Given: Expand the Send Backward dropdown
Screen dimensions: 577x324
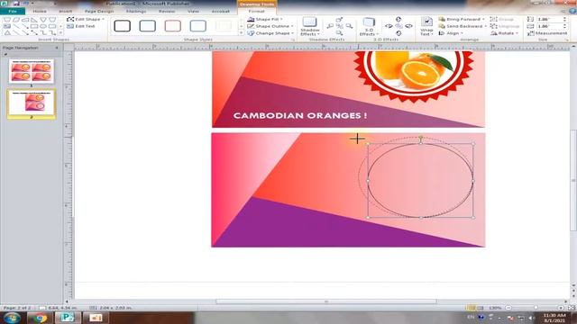Looking at the screenshot, I should tap(485, 26).
